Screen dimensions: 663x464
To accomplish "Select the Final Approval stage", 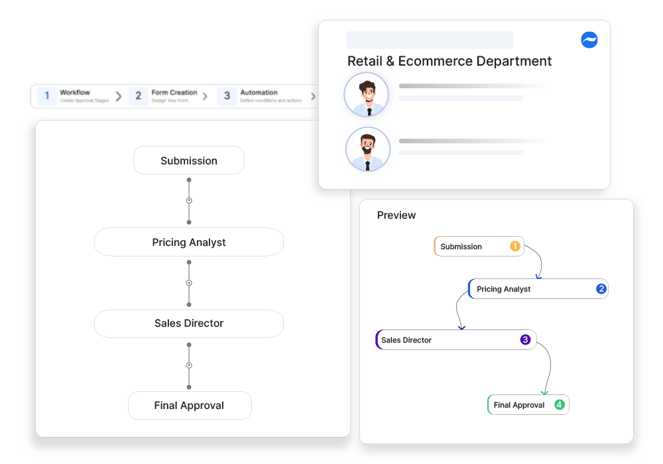I will tap(190, 405).
